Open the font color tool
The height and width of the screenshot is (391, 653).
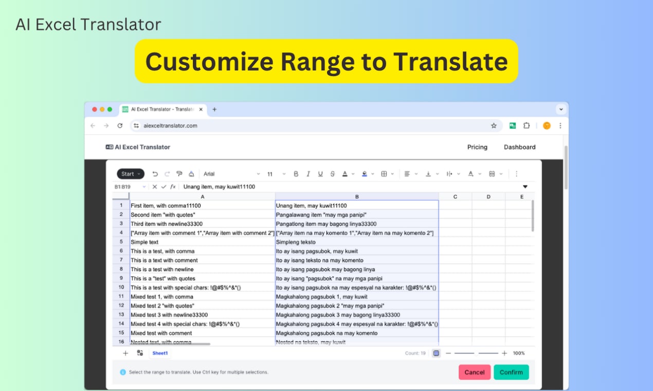[x=345, y=174]
